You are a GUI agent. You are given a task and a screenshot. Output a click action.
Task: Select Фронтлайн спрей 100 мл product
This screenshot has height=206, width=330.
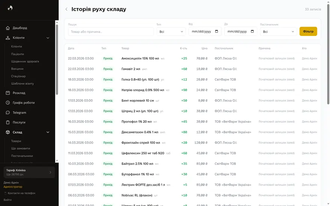141,143
